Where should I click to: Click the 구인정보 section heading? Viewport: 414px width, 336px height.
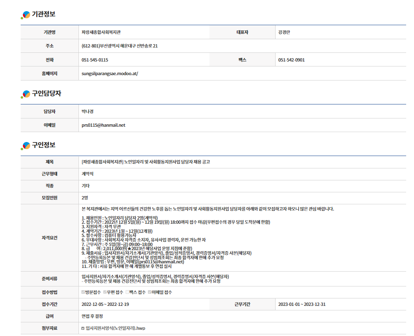43,145
